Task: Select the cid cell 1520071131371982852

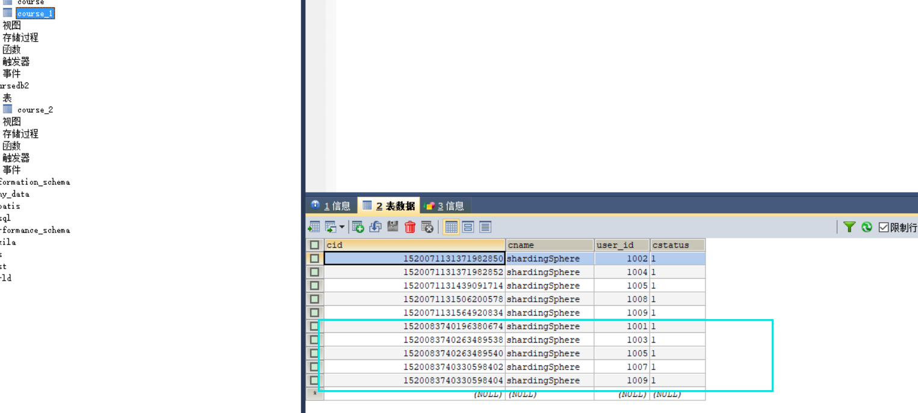Action: (x=415, y=272)
